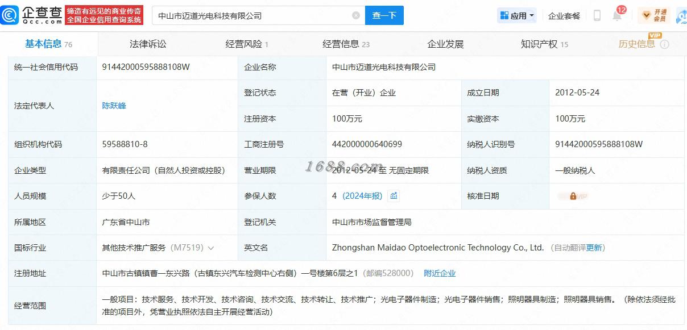Click the founding date 2012-05-24 value
The image size is (687, 330).
577,93
